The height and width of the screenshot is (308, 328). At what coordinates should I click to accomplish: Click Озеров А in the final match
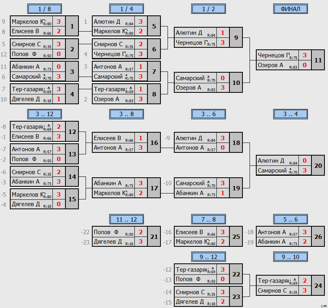pyautogui.click(x=270, y=65)
